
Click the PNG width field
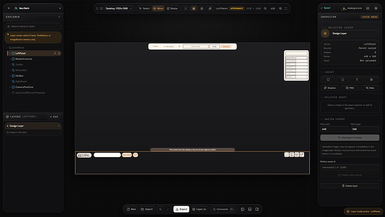pos(334,129)
